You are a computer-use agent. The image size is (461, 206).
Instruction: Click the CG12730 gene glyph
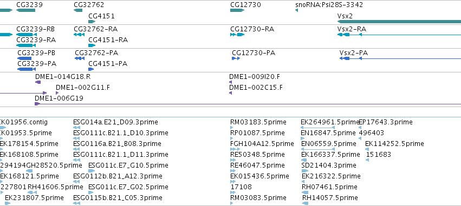coord(237,10)
